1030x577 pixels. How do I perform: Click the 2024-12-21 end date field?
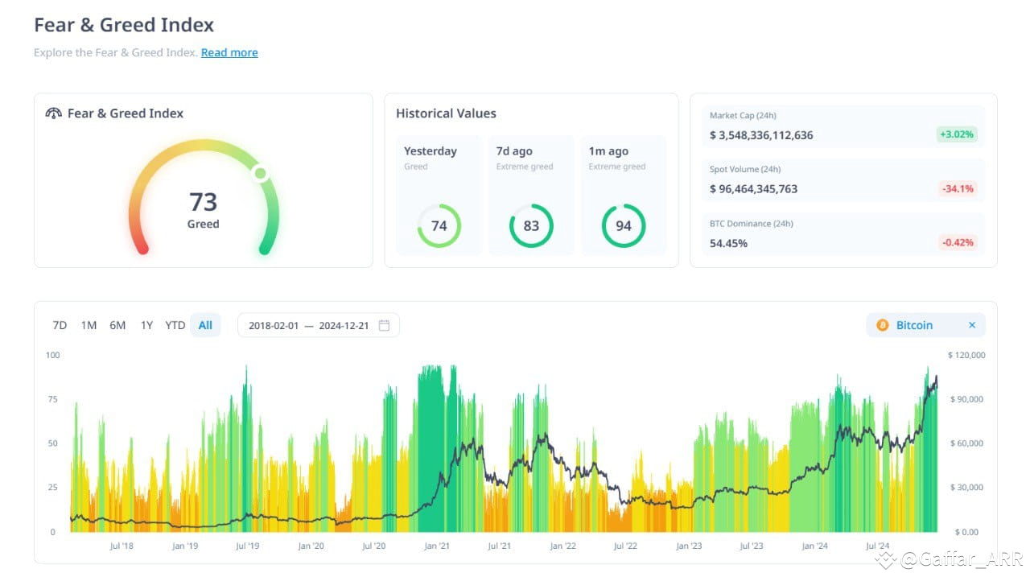click(344, 326)
